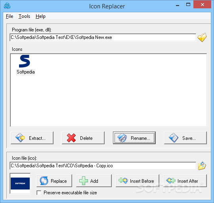This screenshot has height=203, width=214.
Task: Select the Softpedia S icon in the list
Action: click(25, 61)
